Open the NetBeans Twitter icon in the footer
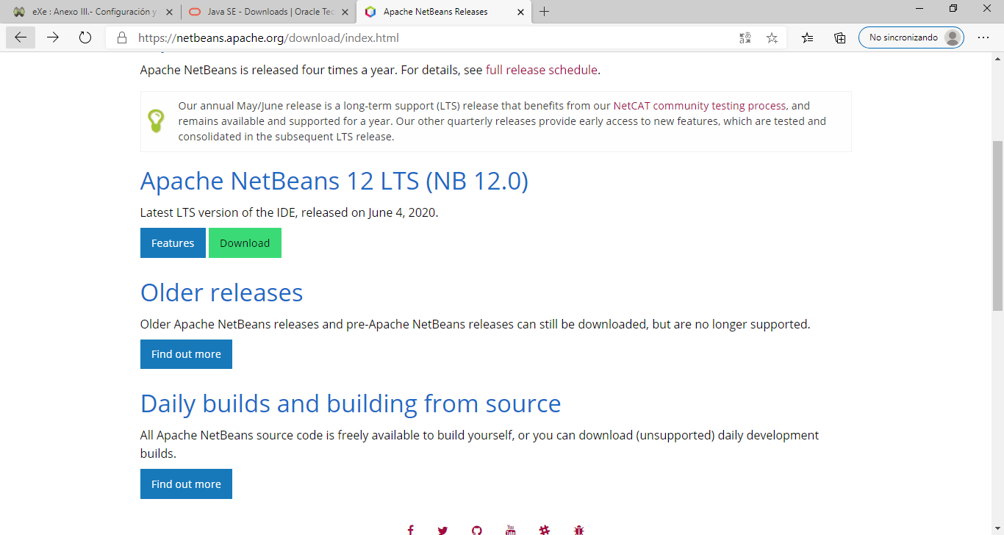Image resolution: width=1004 pixels, height=535 pixels. 442,529
